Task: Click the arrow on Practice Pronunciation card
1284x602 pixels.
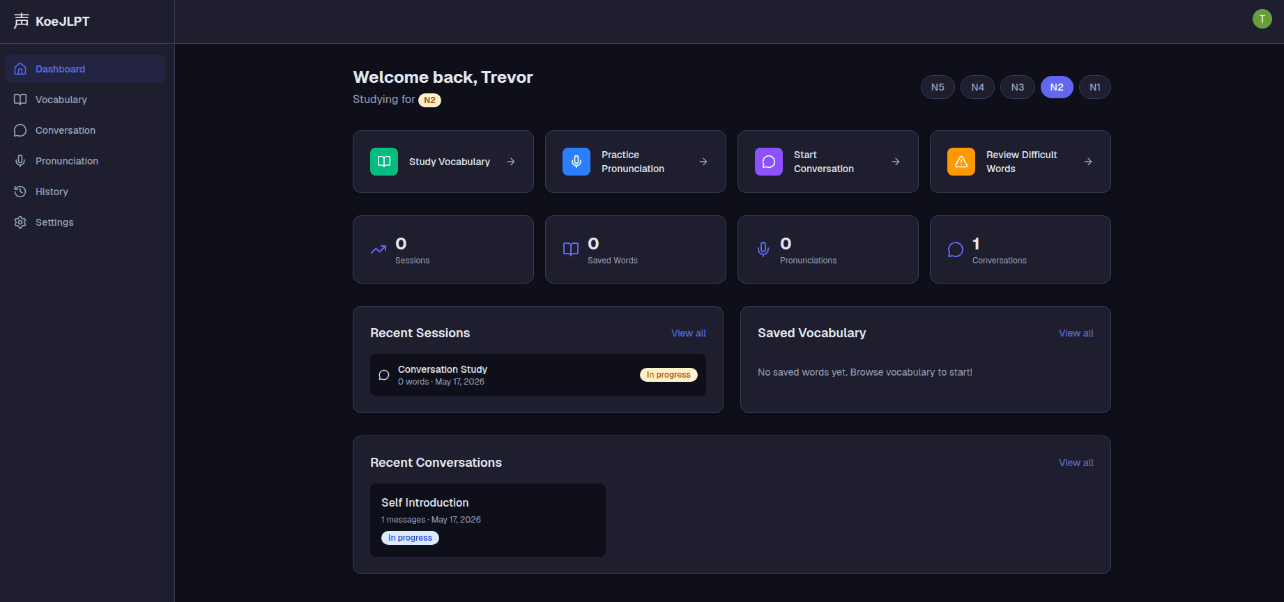Action: click(703, 162)
